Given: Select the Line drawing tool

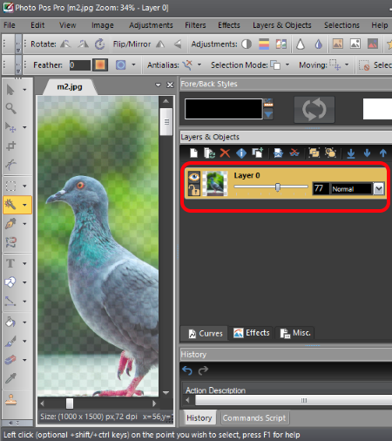Looking at the screenshot, I should pos(10,302).
